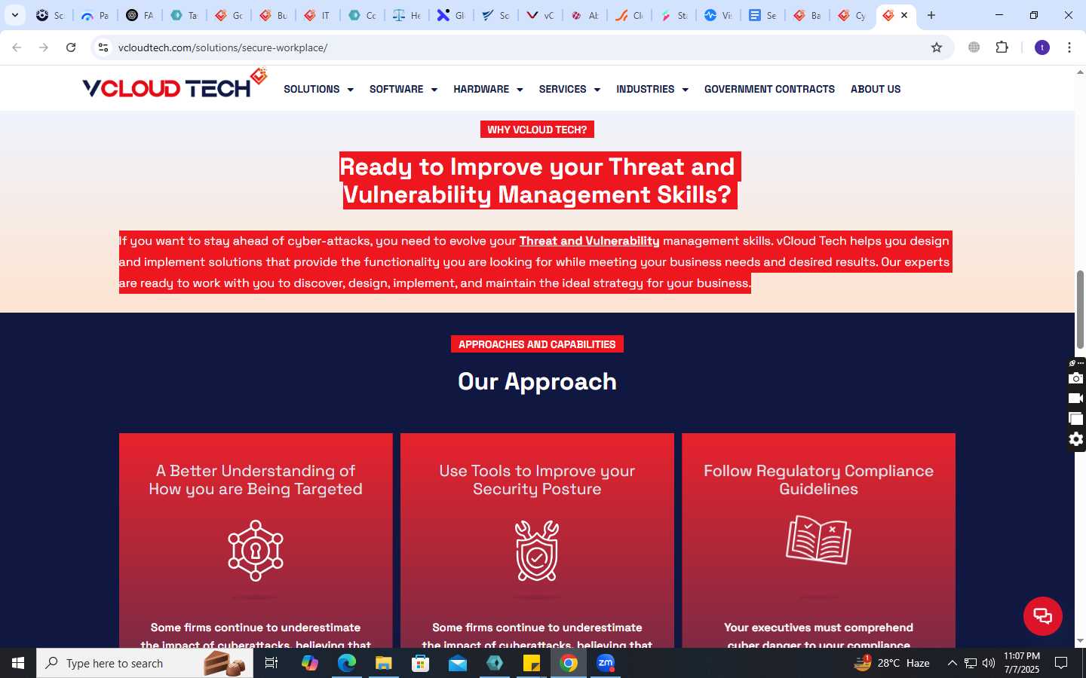The width and height of the screenshot is (1086, 678).
Task: Follow the Threat and Vulnerability link
Action: coord(589,241)
